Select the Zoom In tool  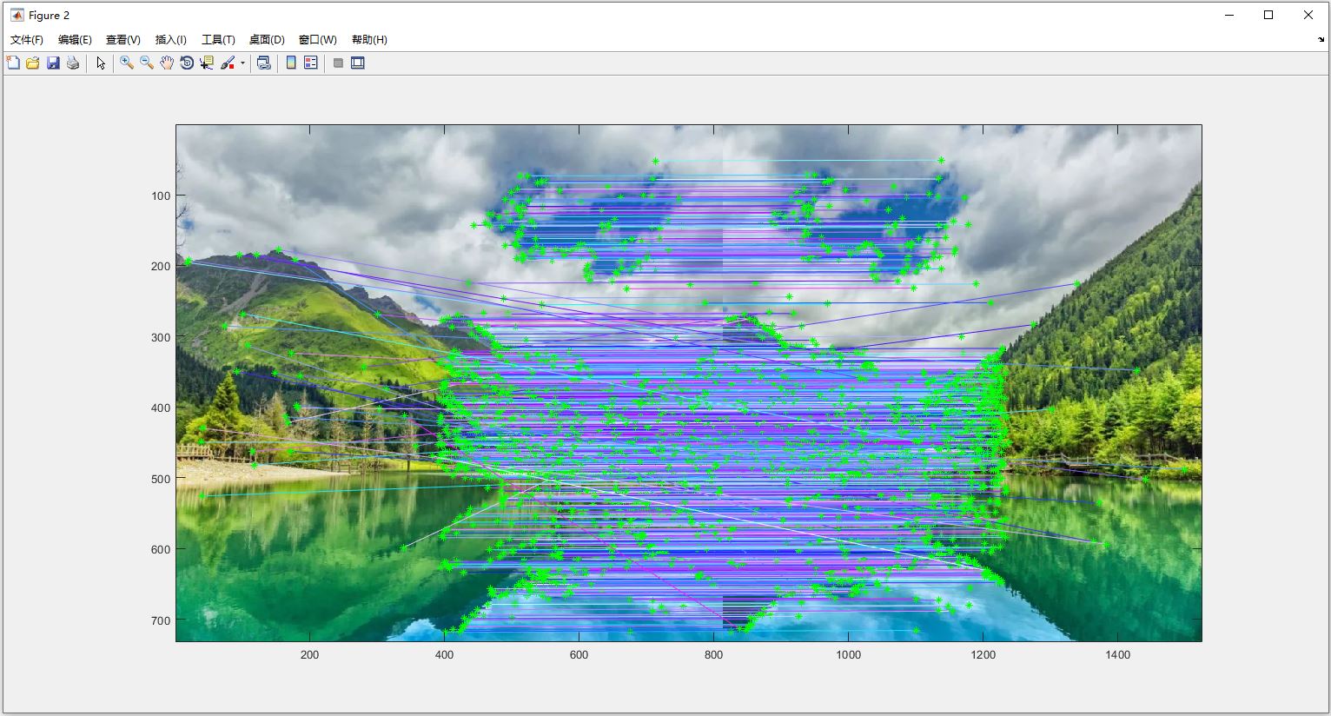pyautogui.click(x=127, y=63)
